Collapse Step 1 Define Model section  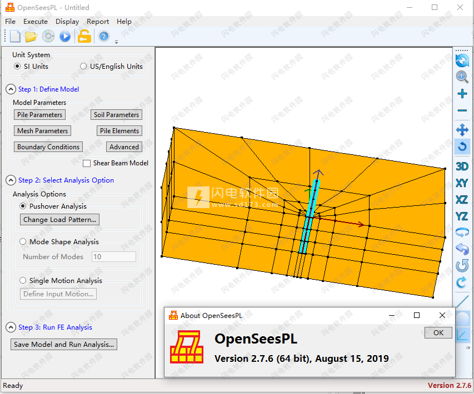click(x=11, y=89)
